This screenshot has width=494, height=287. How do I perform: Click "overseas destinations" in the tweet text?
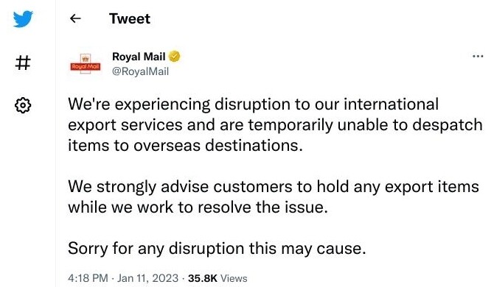click(x=218, y=146)
